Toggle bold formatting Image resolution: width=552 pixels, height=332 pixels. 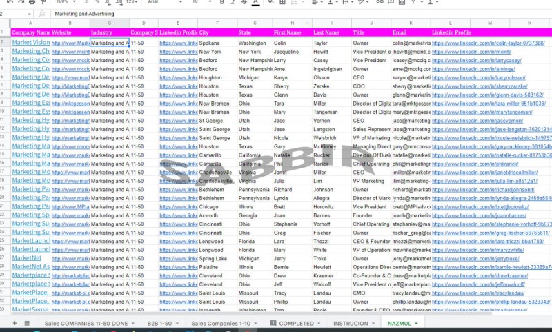click(221, 2)
